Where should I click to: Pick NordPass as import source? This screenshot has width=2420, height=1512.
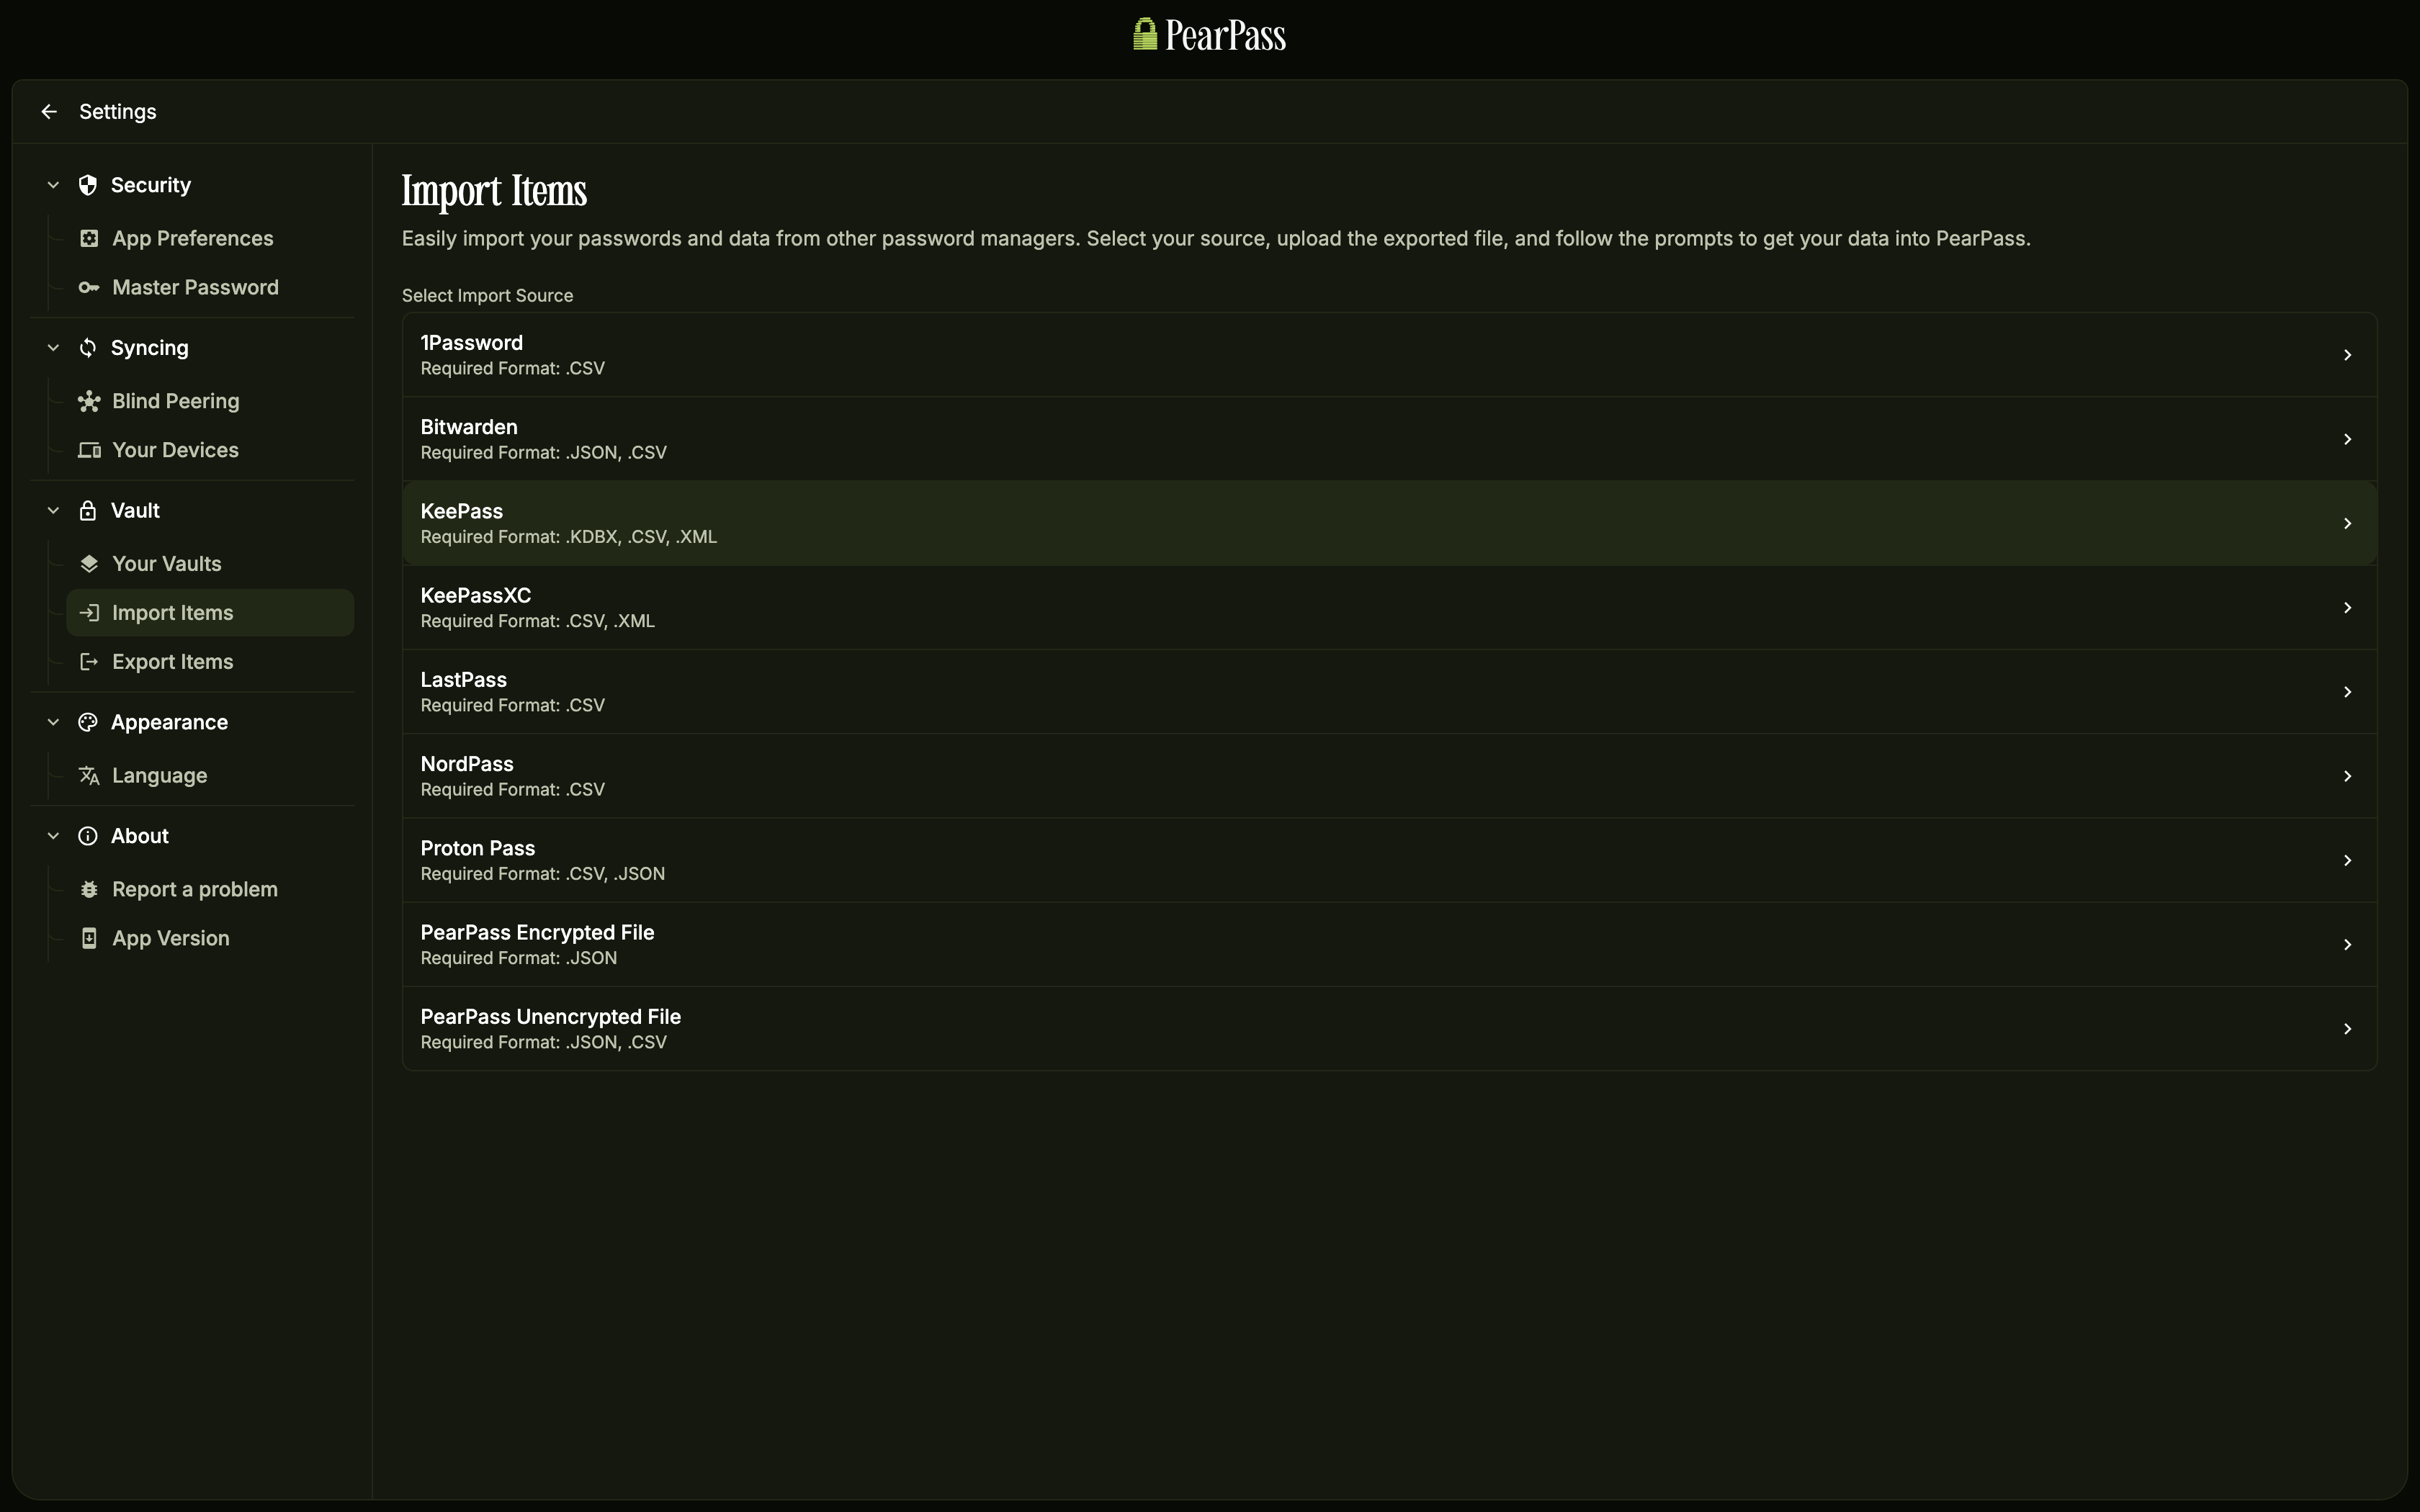(x=1389, y=776)
